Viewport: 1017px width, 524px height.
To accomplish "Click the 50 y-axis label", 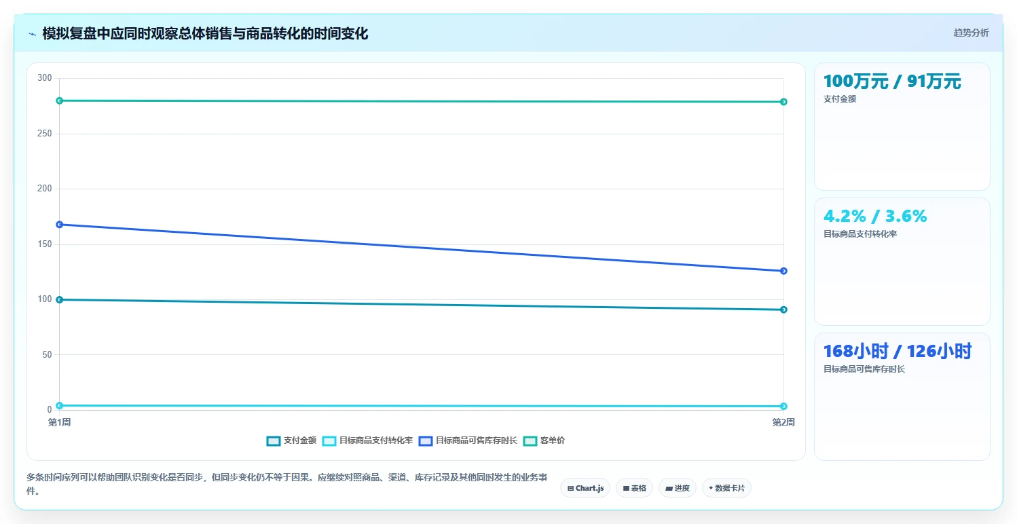I will (47, 354).
